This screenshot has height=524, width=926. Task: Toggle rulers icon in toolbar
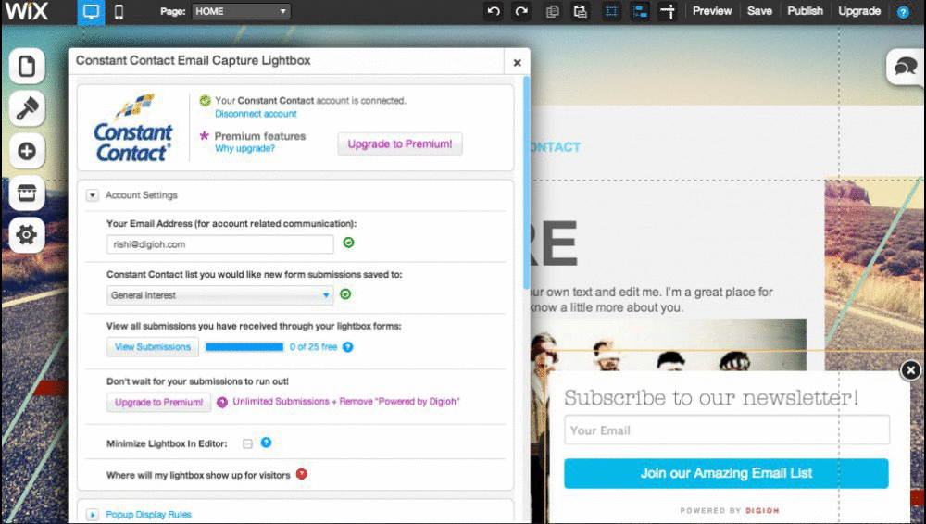click(x=668, y=11)
